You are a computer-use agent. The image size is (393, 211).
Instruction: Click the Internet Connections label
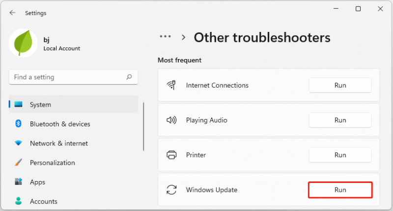tap(217, 85)
